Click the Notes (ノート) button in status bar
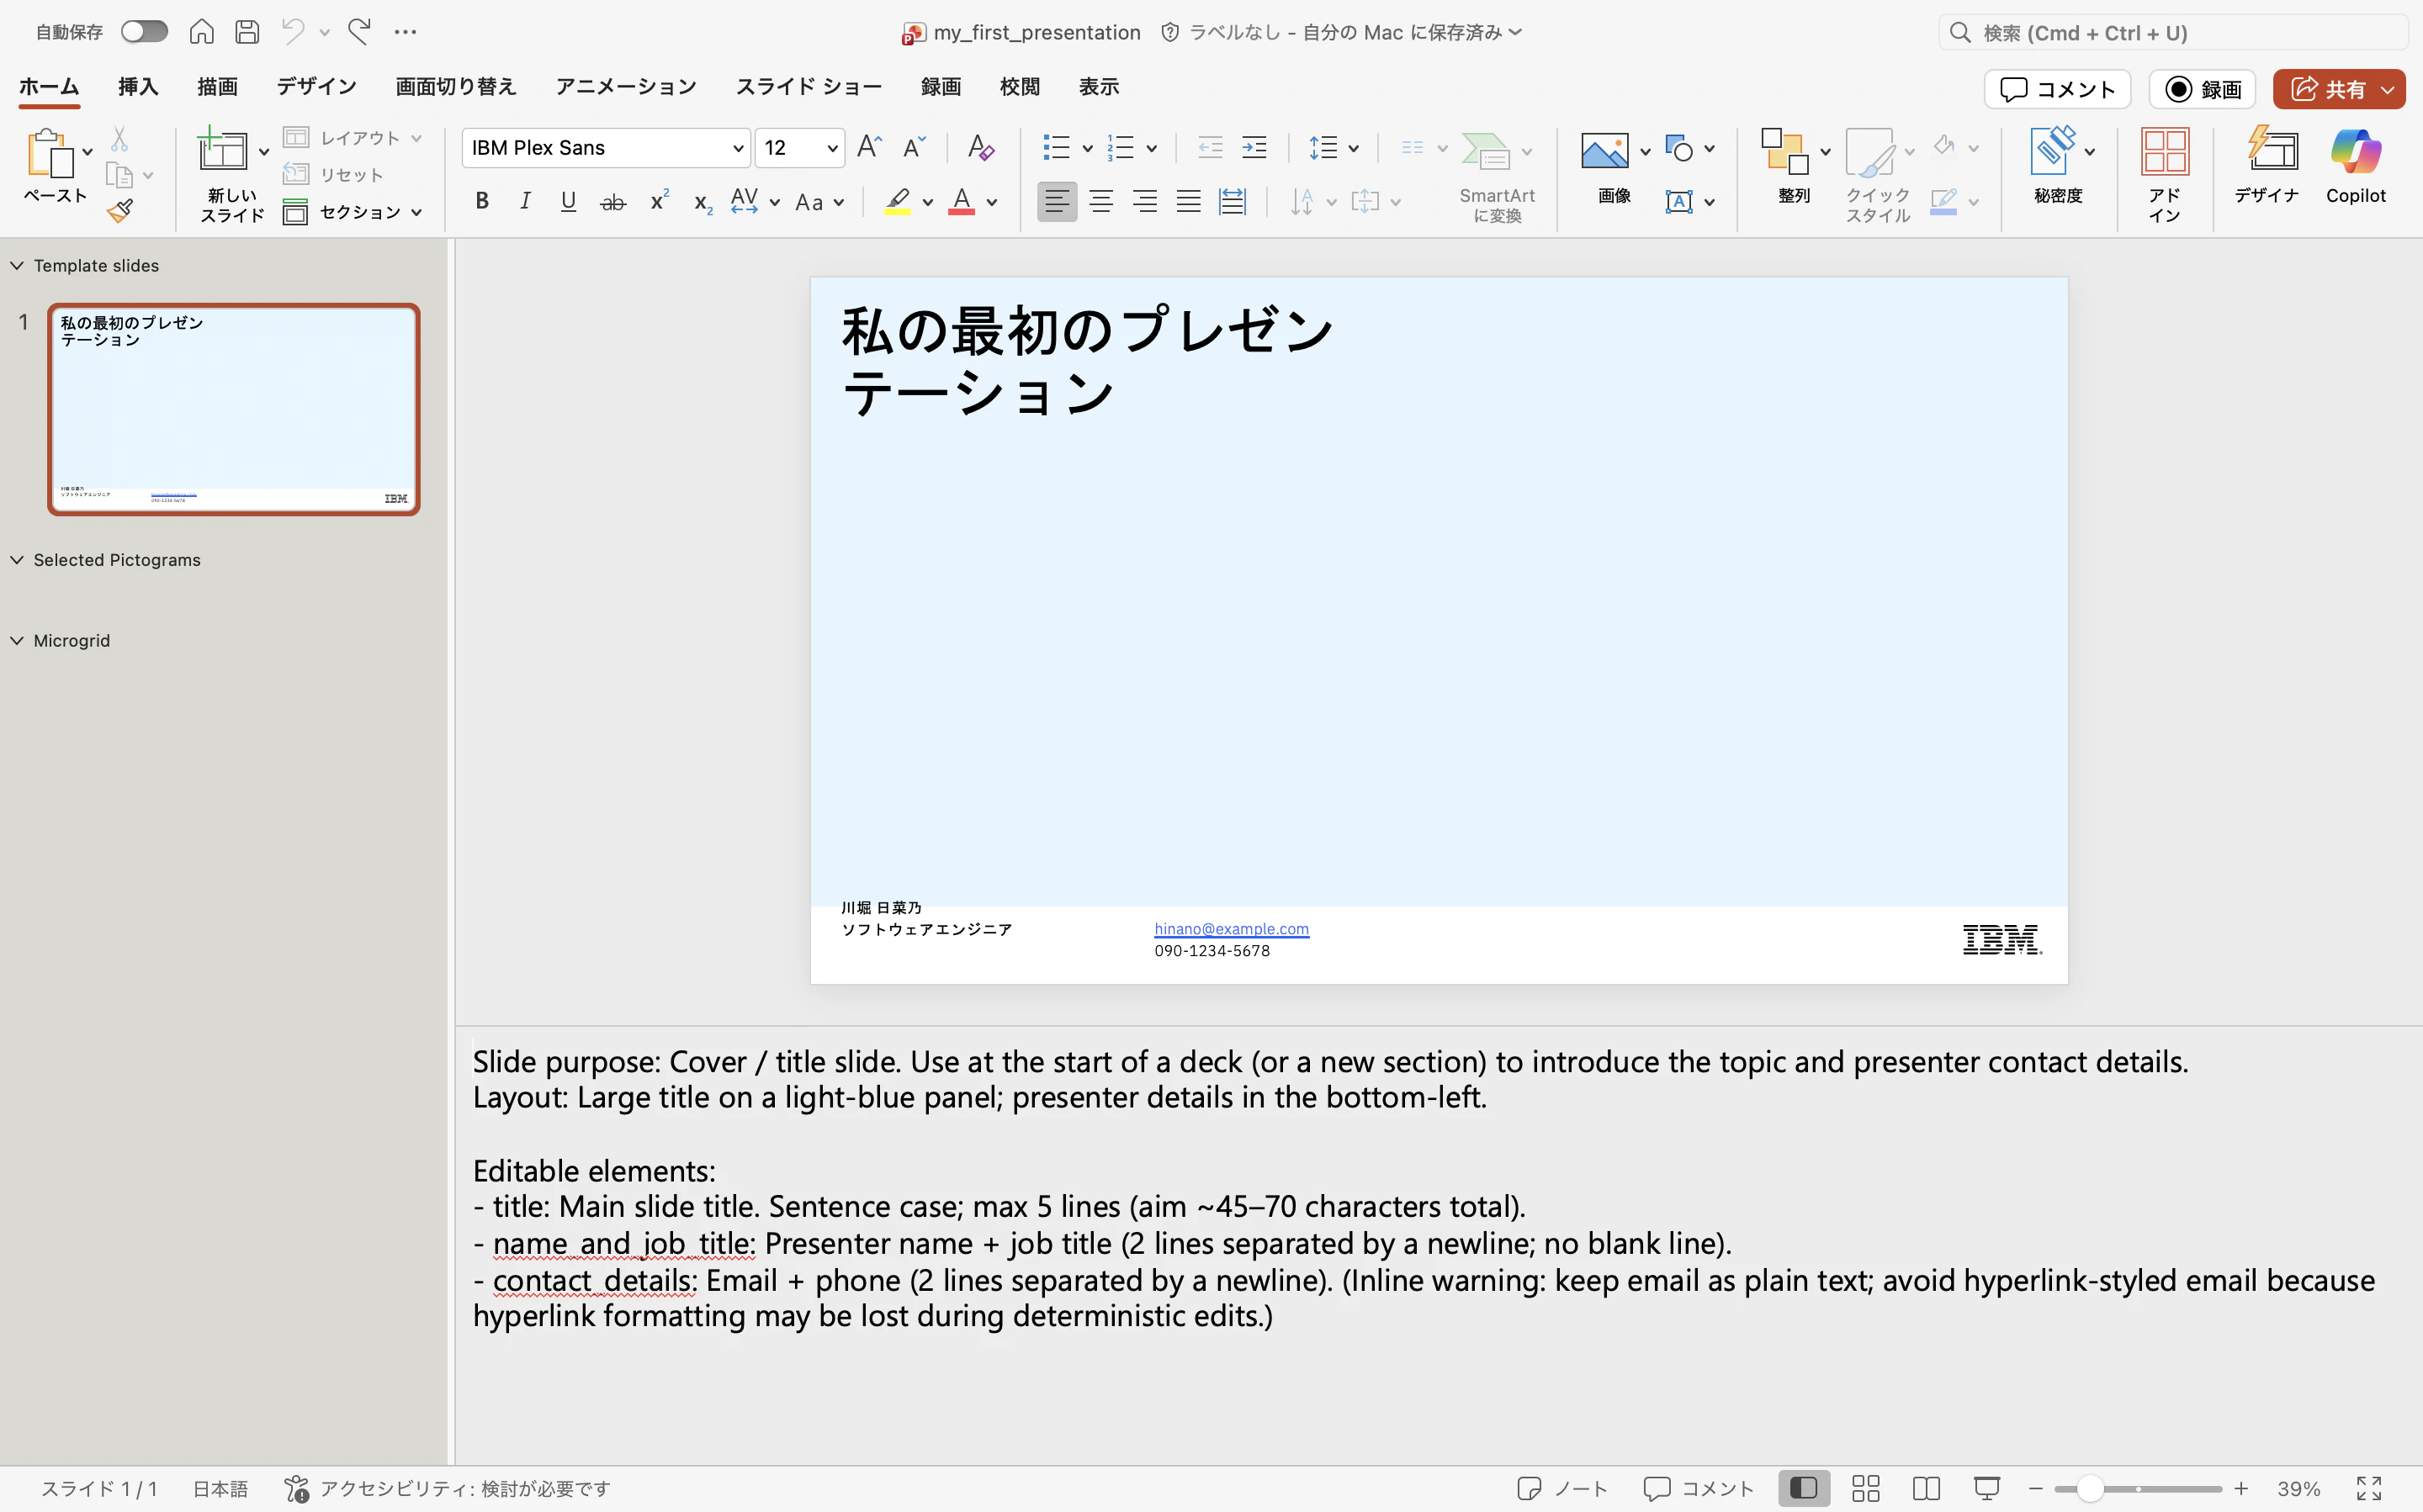Screen dimensions: 2423x1512 pos(1561,1488)
